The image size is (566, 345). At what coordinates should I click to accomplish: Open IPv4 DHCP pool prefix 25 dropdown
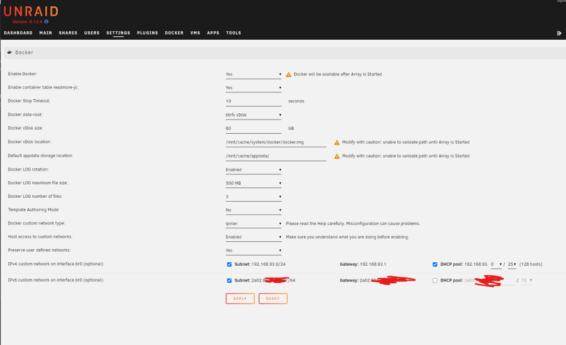512,265
